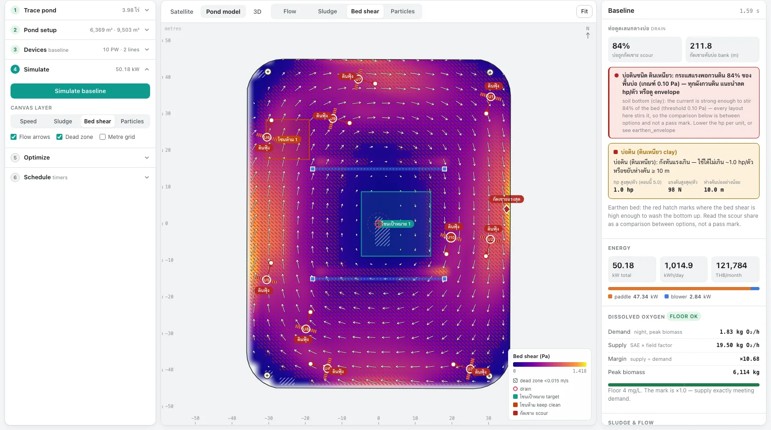Image resolution: width=771 pixels, height=430 pixels.
Task: Click the drain target marker in the pond
Action: pos(378,224)
